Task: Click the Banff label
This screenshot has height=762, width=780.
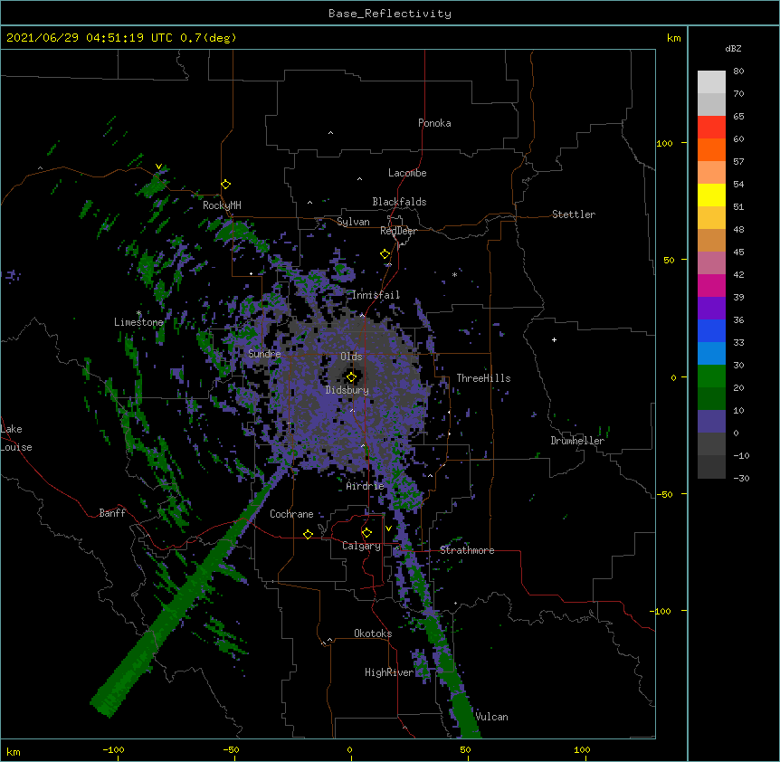Action: [112, 513]
